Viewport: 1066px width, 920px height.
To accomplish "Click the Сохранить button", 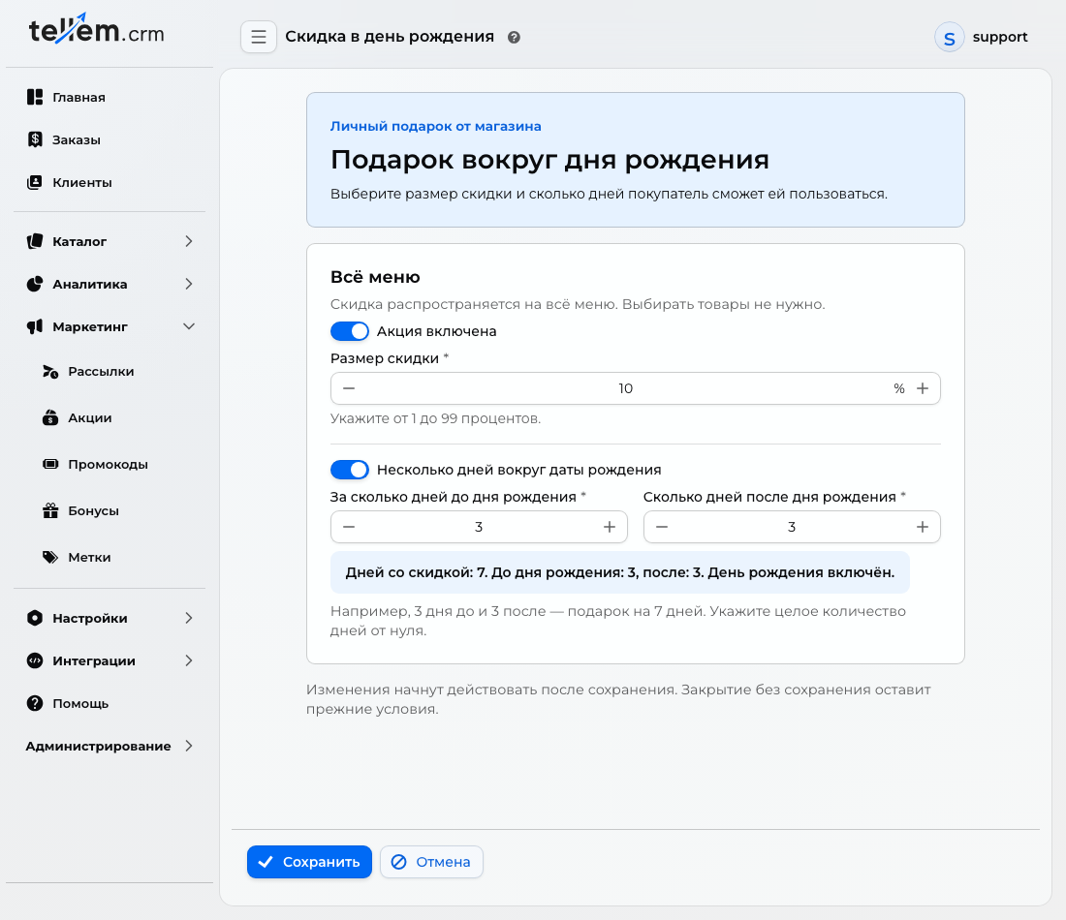I will tap(309, 862).
